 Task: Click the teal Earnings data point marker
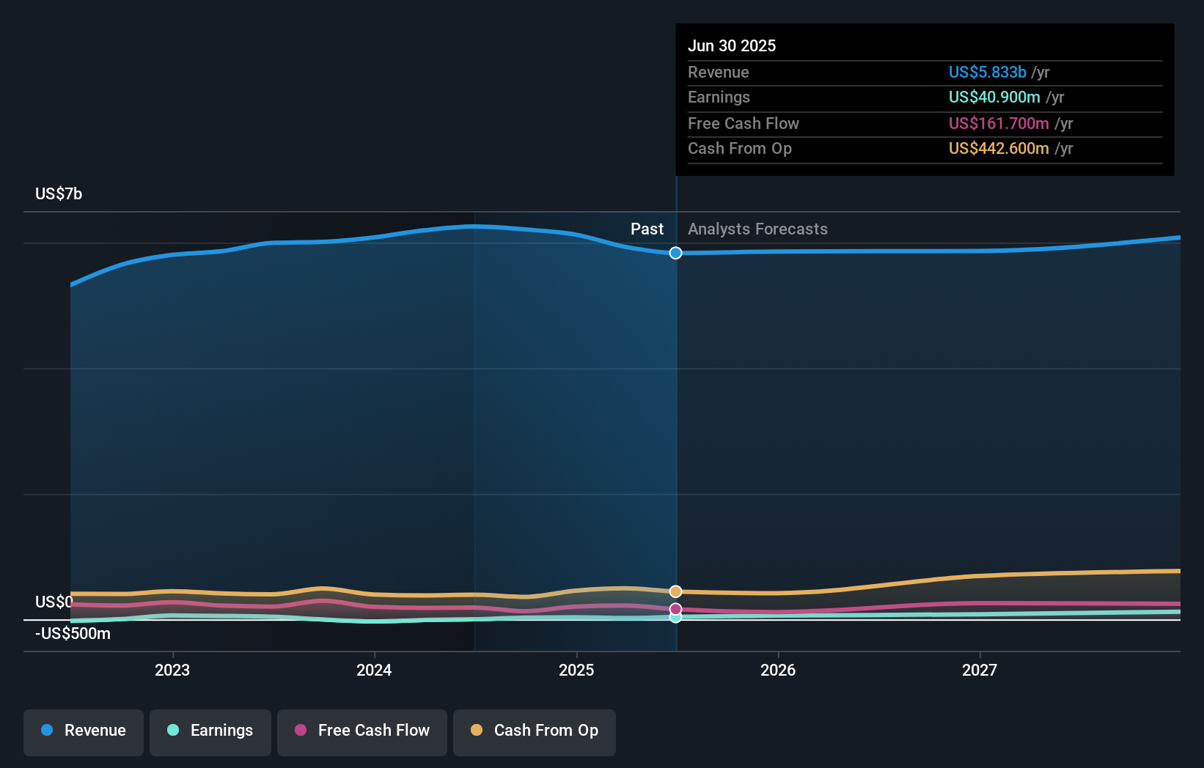(x=676, y=617)
